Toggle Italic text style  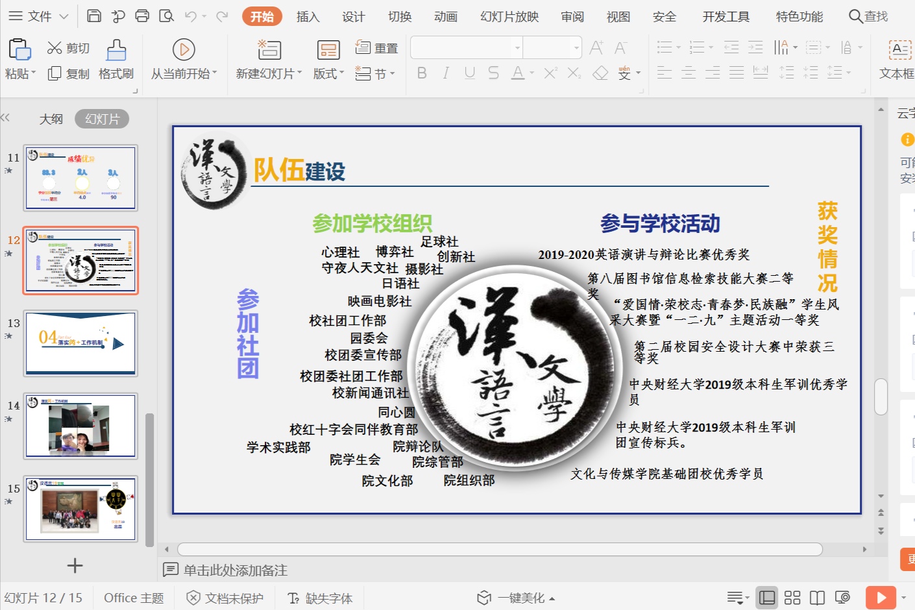click(446, 73)
